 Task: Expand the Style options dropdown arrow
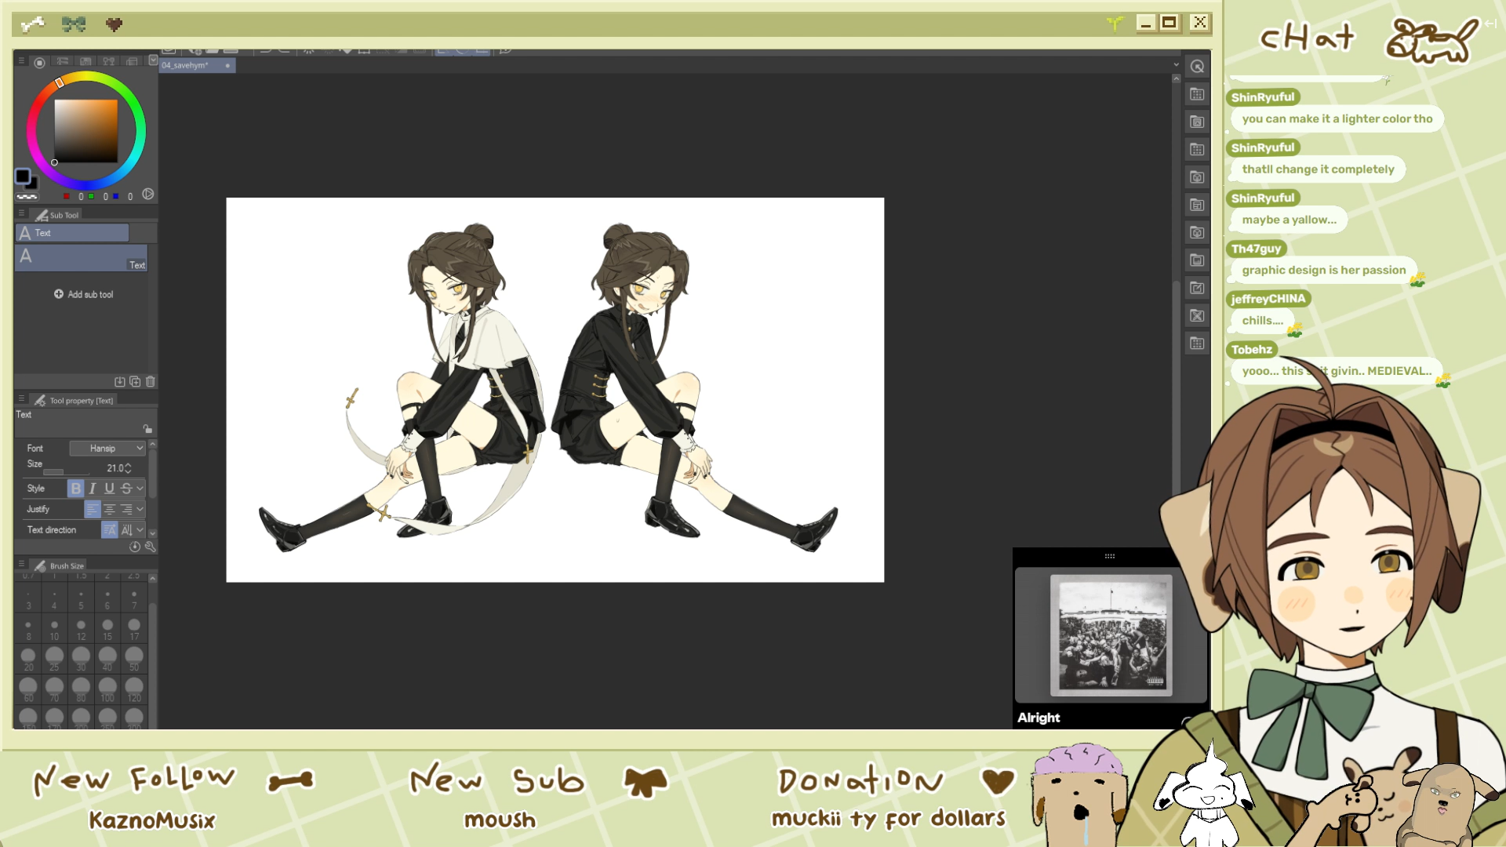point(140,489)
